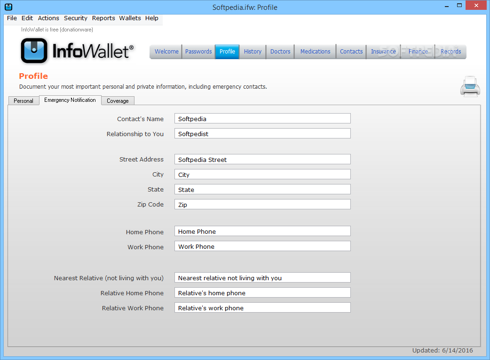Switch to the Records section

click(450, 52)
